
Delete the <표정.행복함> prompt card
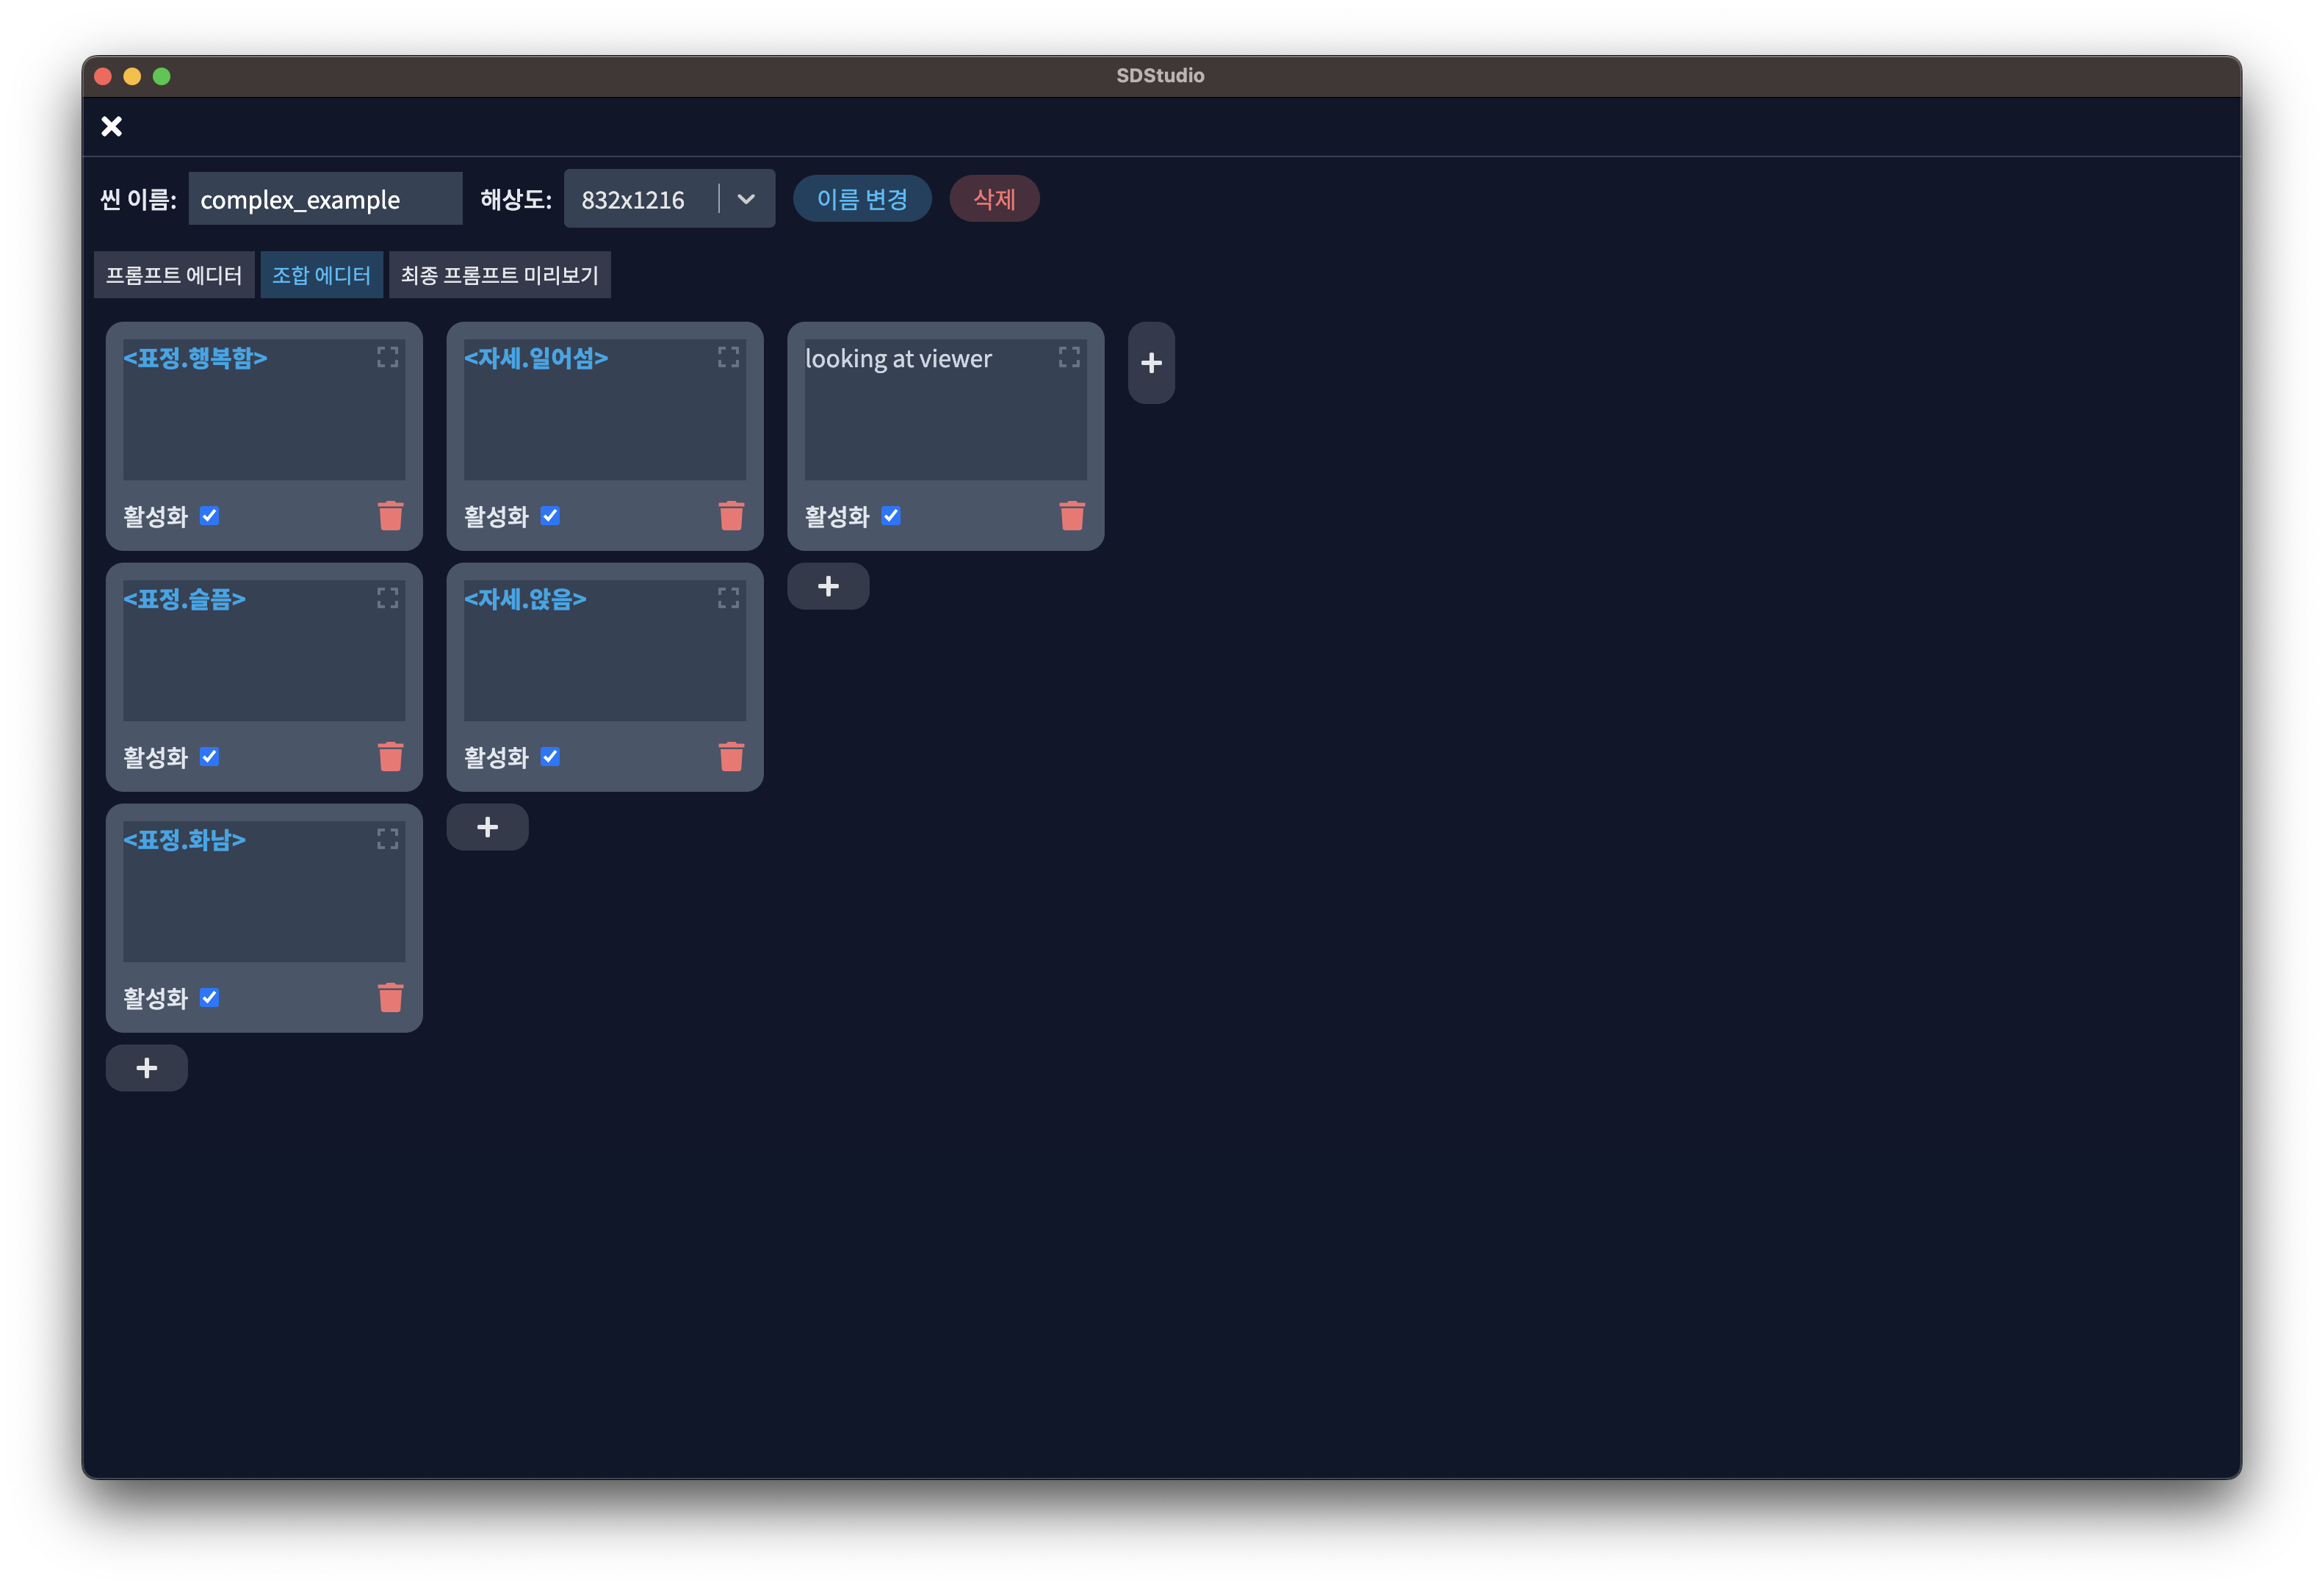coord(390,515)
